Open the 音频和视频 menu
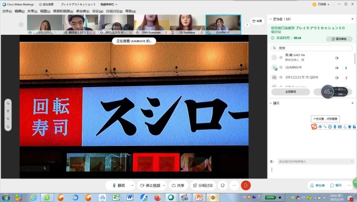The width and height of the screenshot is (357, 202). click(63, 11)
